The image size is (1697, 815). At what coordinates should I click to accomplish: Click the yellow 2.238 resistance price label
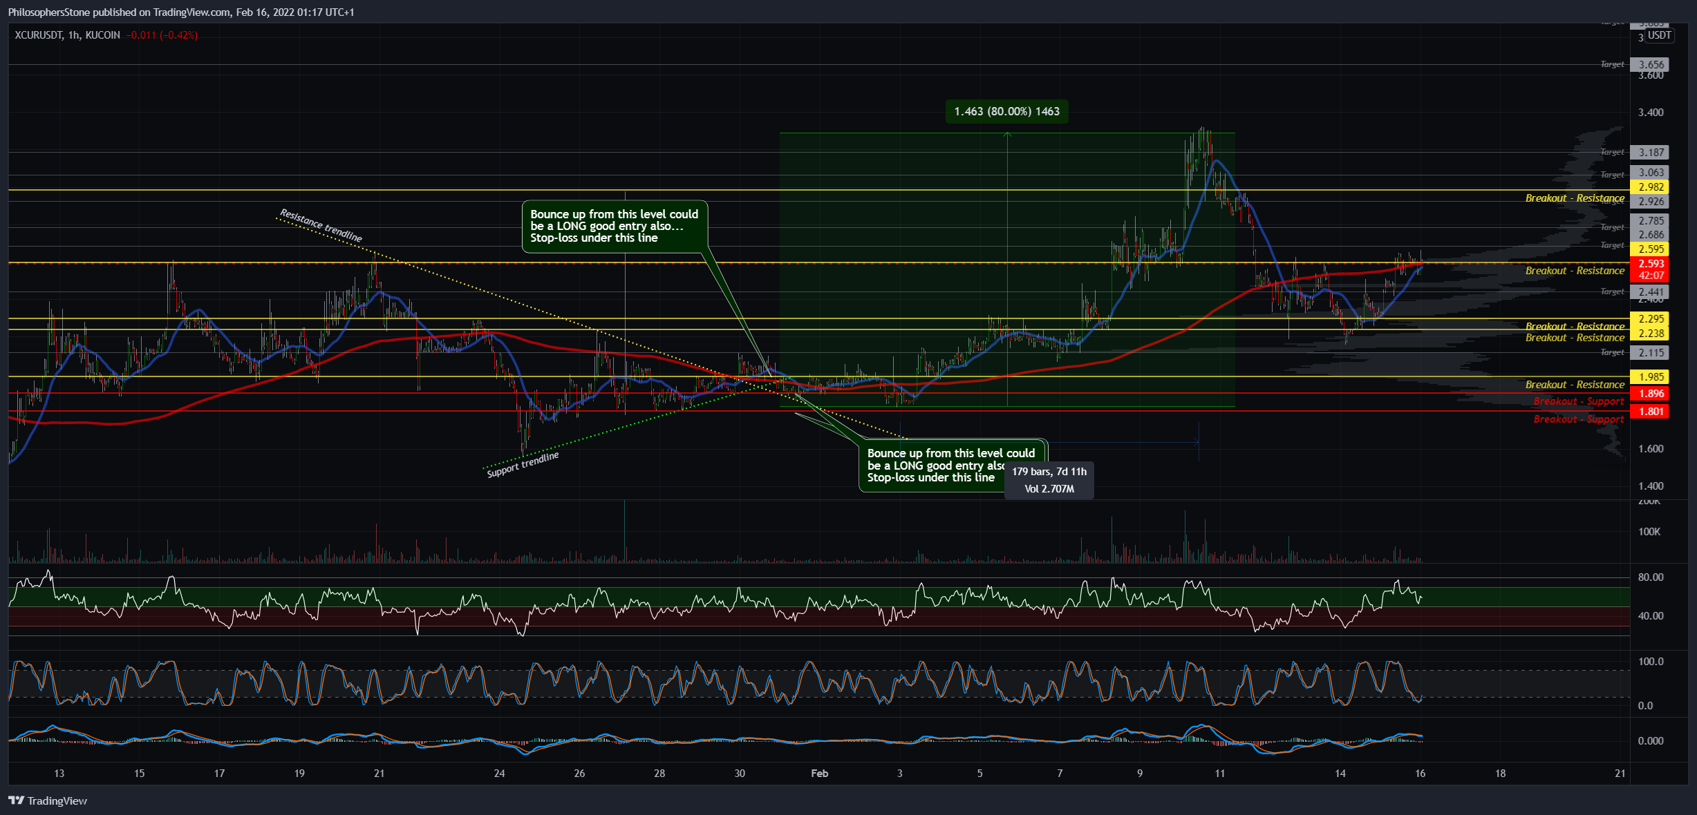(x=1649, y=334)
